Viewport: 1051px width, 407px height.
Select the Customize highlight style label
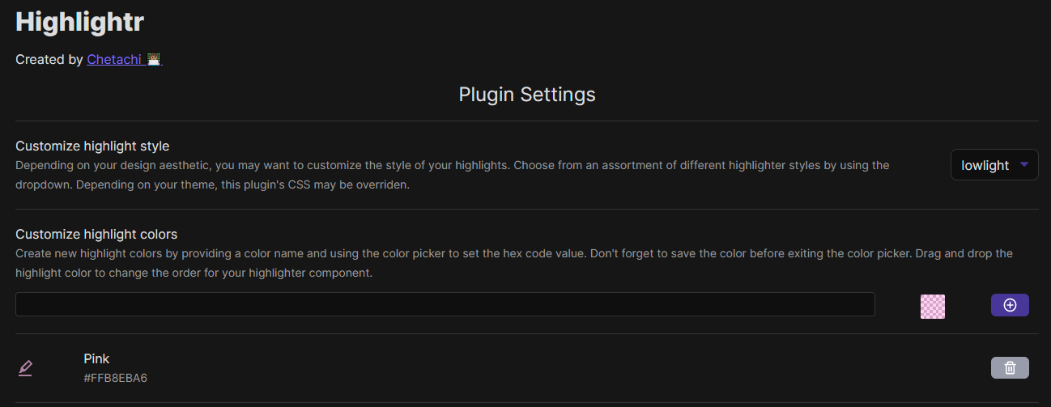(92, 146)
